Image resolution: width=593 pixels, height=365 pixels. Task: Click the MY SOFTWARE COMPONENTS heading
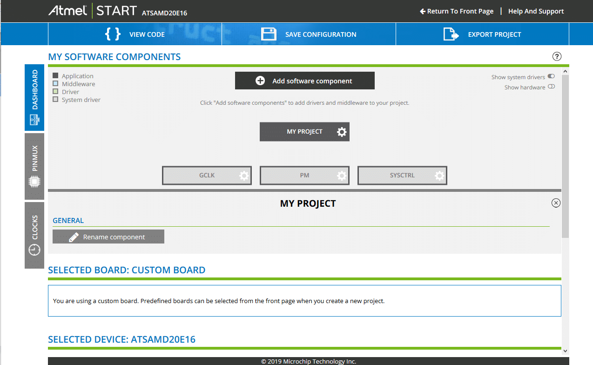[x=115, y=57]
